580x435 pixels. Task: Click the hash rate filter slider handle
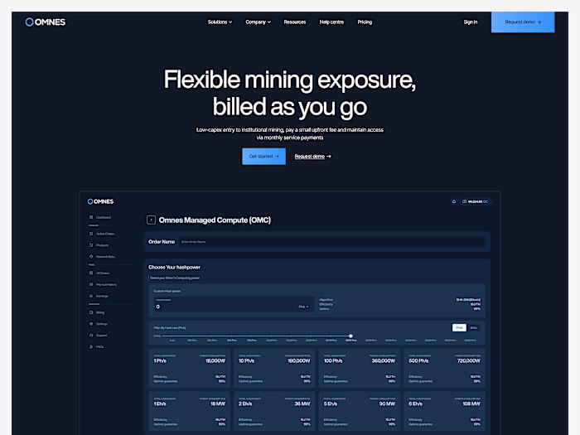[x=350, y=336]
